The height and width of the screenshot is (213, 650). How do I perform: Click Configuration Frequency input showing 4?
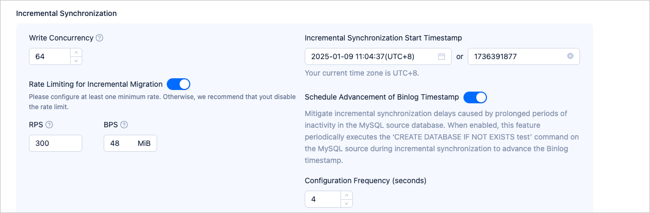[x=323, y=199]
